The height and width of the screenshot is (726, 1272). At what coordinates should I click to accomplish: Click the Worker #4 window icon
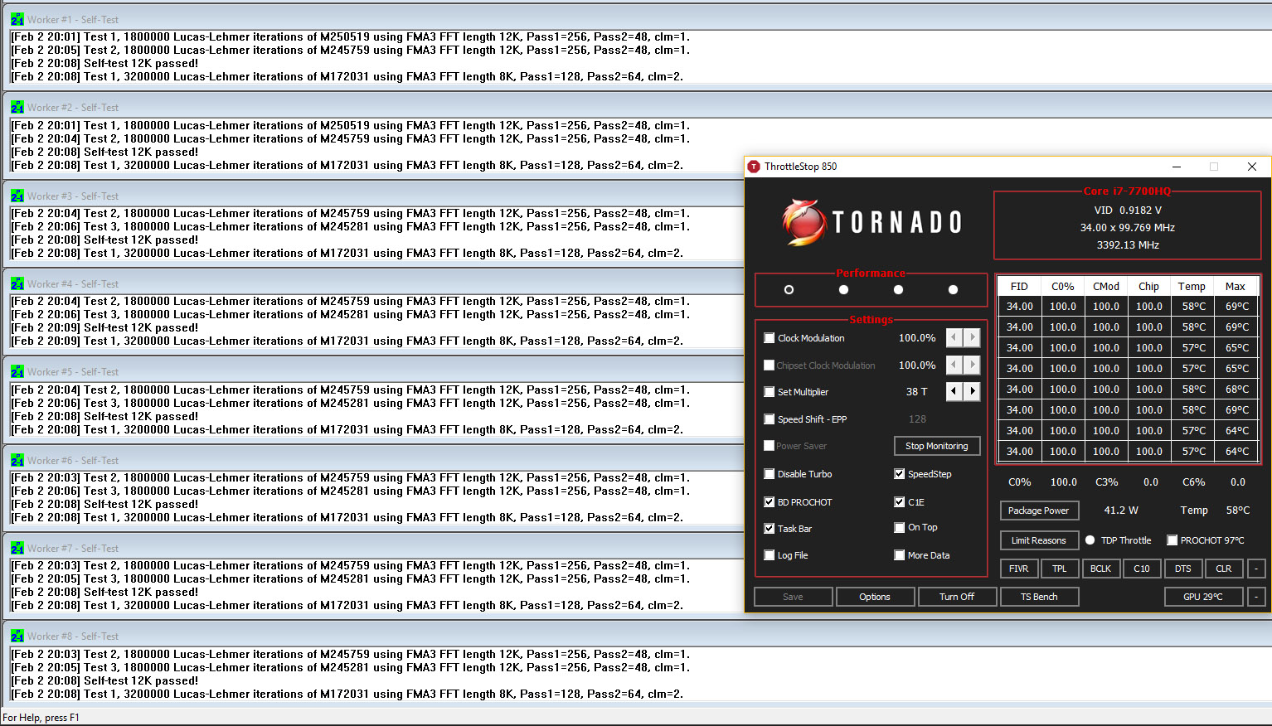pyautogui.click(x=17, y=283)
